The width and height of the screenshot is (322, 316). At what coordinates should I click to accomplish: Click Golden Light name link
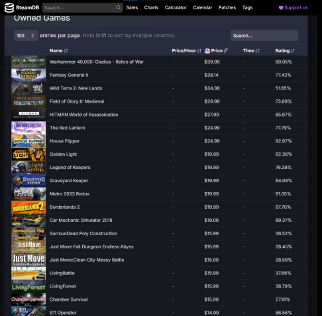[63, 154]
